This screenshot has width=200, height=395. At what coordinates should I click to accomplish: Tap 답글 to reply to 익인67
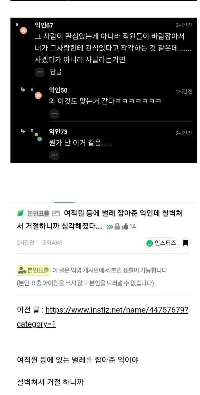pyautogui.click(x=56, y=72)
